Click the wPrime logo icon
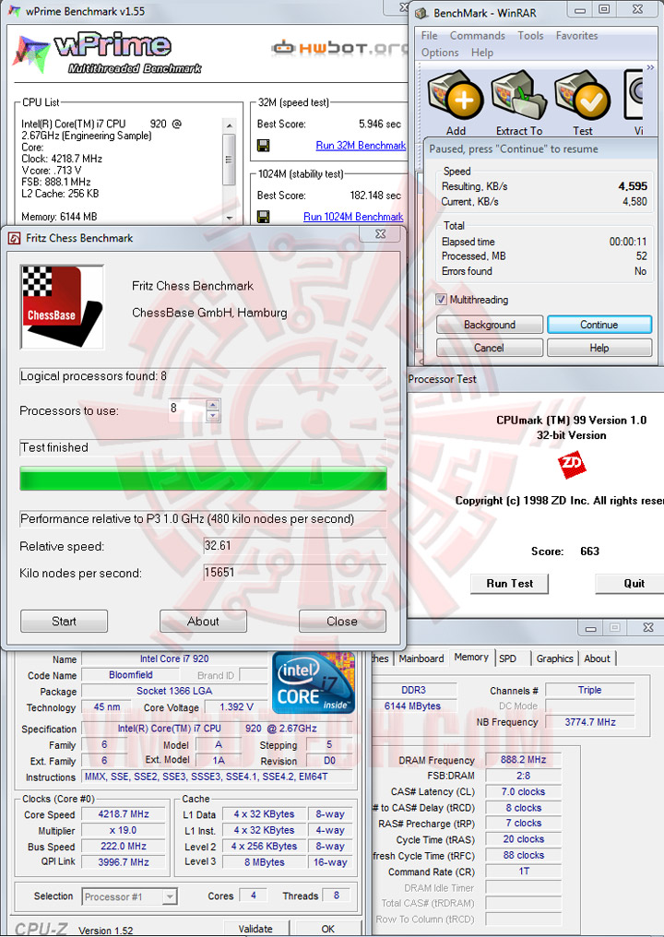664x937 pixels. pos(30,54)
